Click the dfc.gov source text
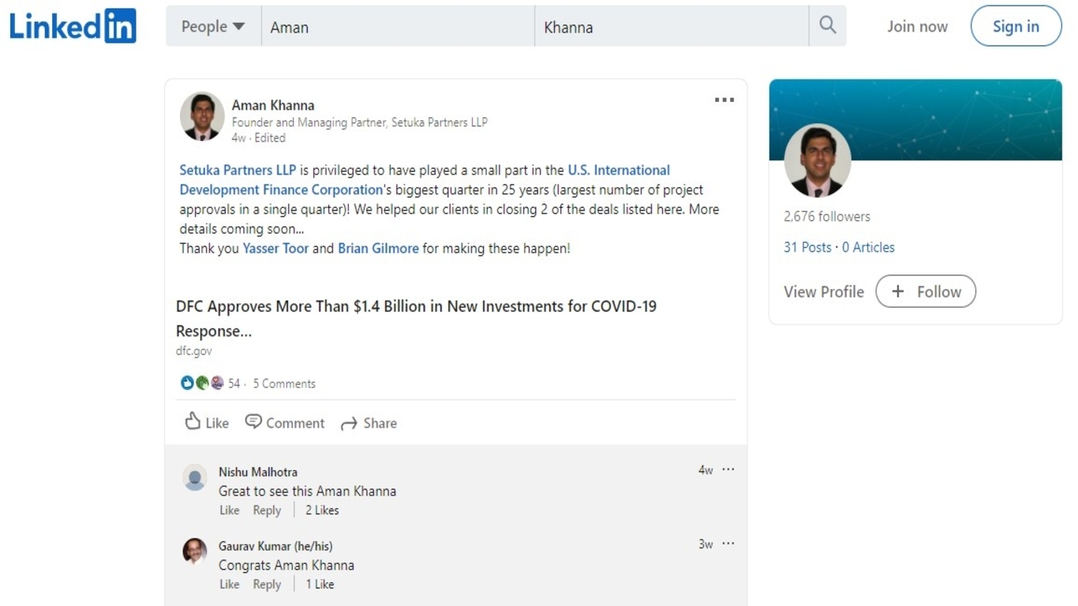This screenshot has height=606, width=1078. (193, 351)
